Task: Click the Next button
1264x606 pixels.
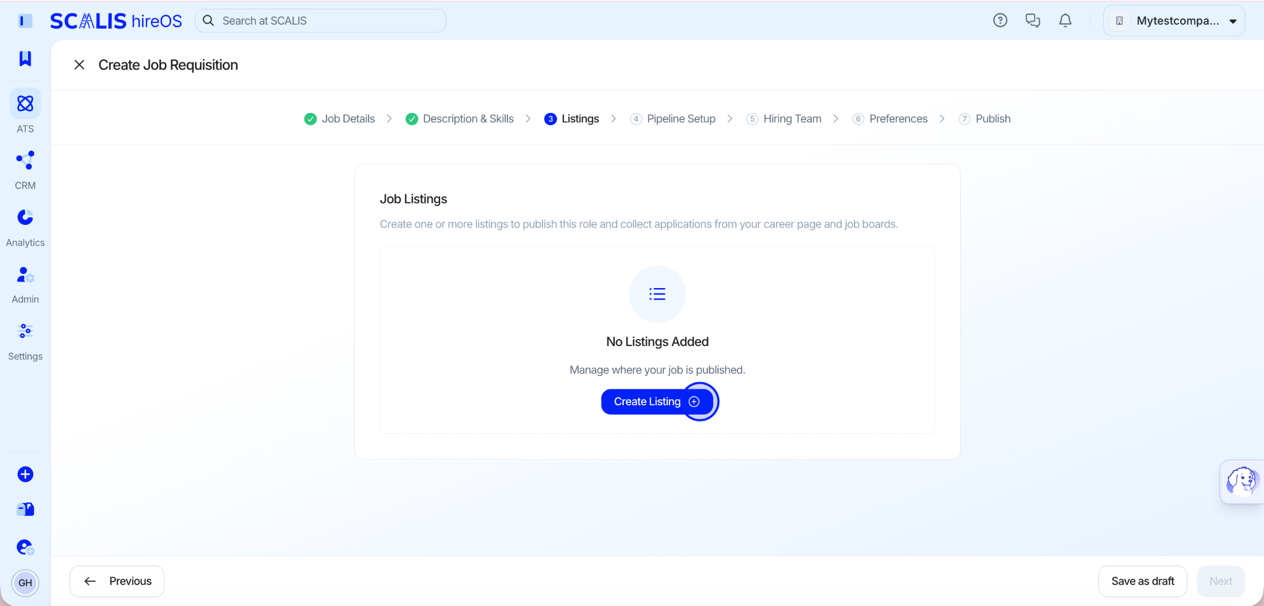Action: pyautogui.click(x=1221, y=581)
